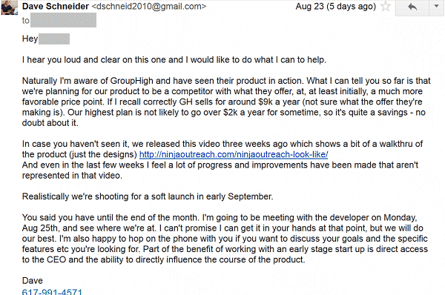Click the "soft launch in early September" line
Screen dimensions: 445x295
[x=148, y=196]
